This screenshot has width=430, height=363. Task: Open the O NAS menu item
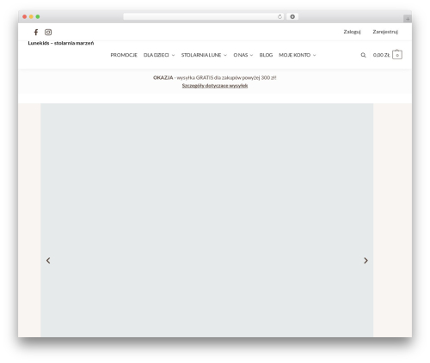(x=241, y=55)
